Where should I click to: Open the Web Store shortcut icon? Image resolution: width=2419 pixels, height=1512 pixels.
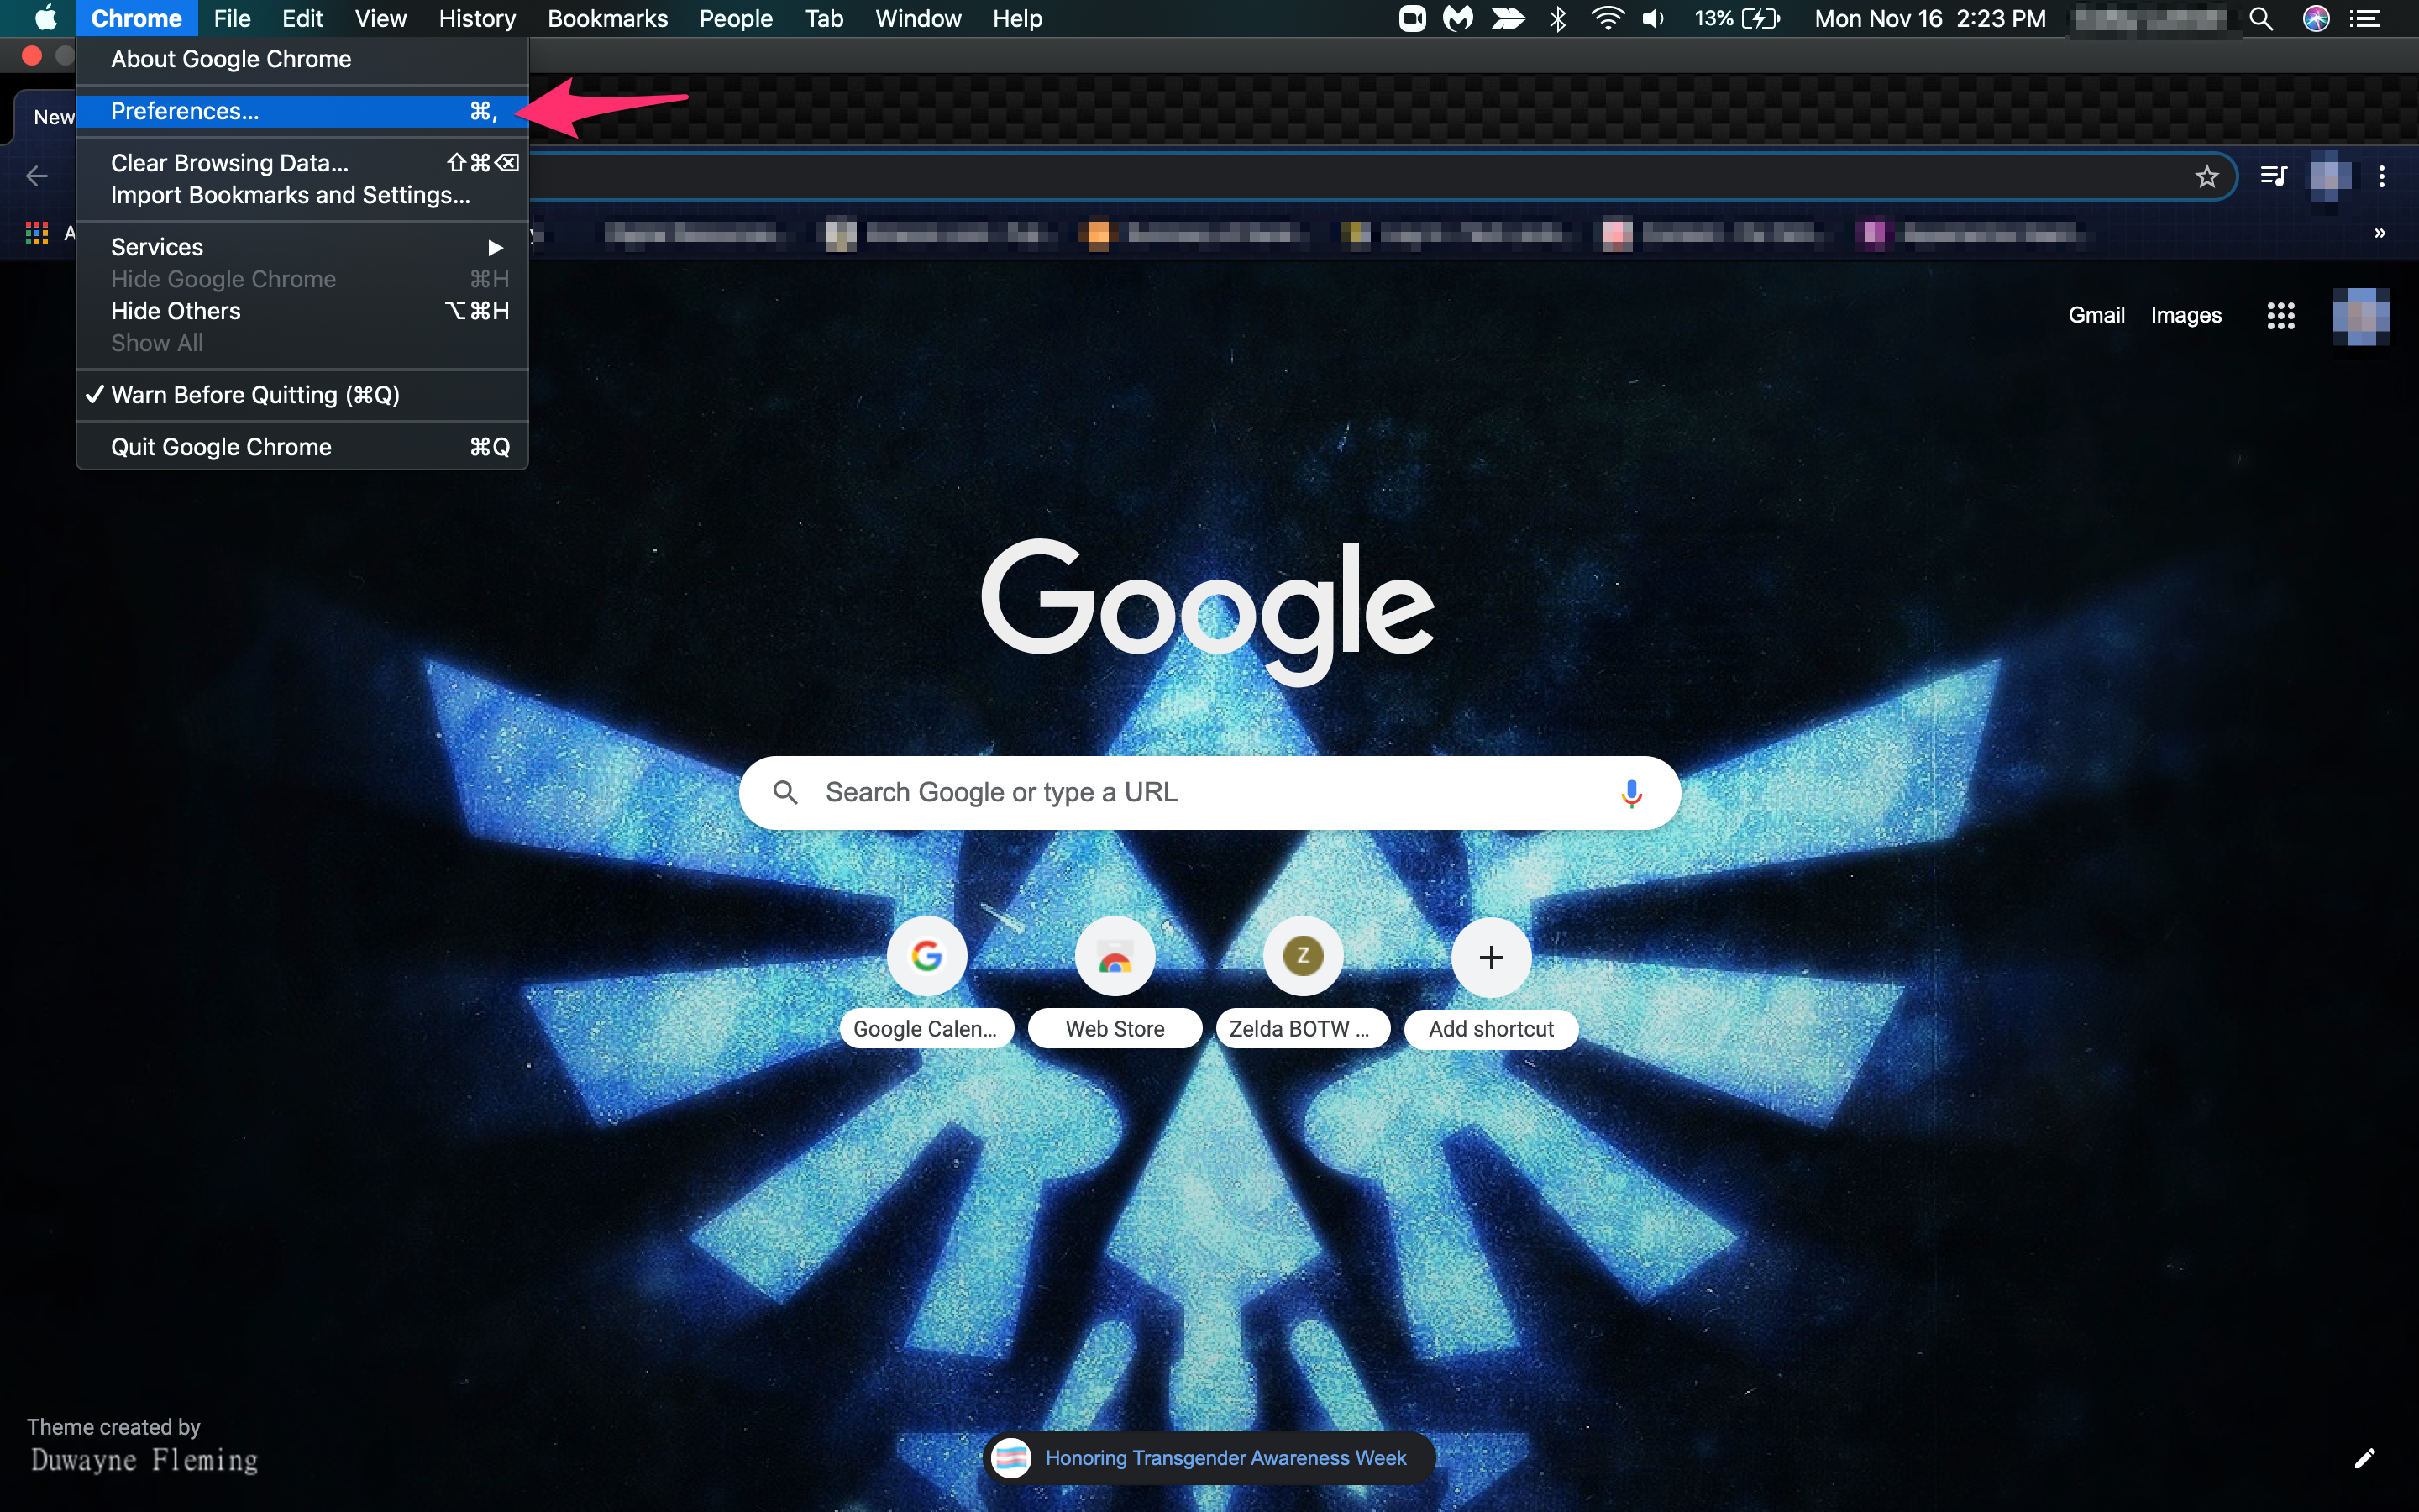tap(1115, 957)
